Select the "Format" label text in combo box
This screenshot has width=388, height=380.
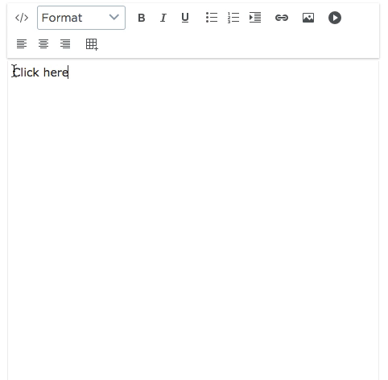62,18
